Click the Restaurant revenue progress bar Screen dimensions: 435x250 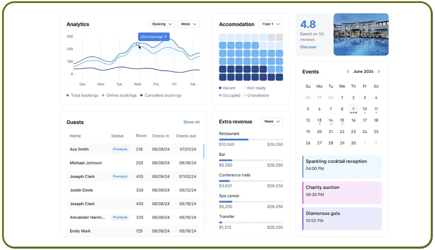click(251, 139)
